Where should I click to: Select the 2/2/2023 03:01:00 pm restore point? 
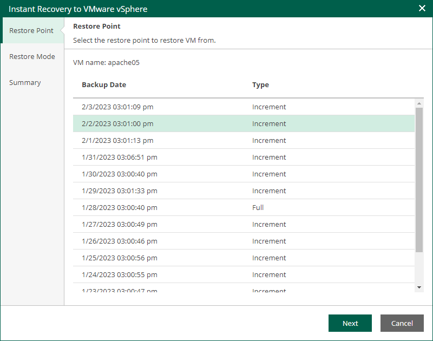tap(117, 124)
